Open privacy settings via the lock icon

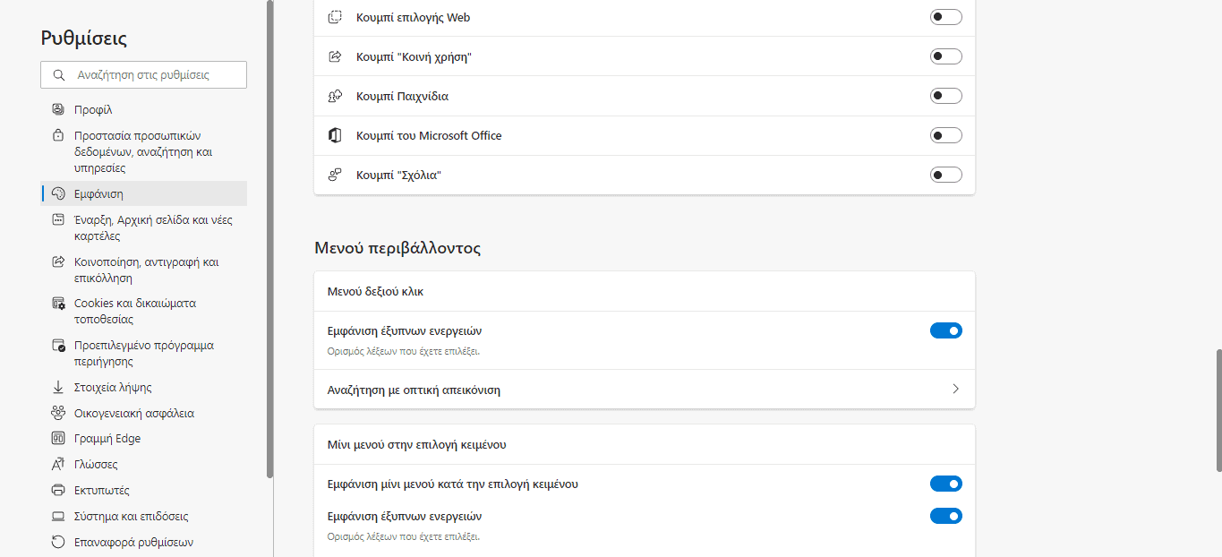click(58, 135)
